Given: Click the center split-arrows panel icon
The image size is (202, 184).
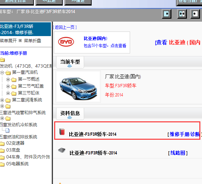Looking at the screenshot, I should tap(182, 14).
